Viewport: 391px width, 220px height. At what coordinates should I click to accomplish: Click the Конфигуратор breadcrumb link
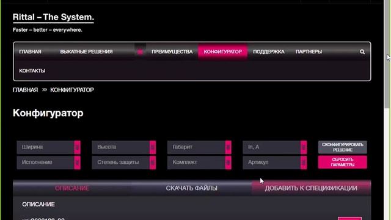(x=72, y=90)
